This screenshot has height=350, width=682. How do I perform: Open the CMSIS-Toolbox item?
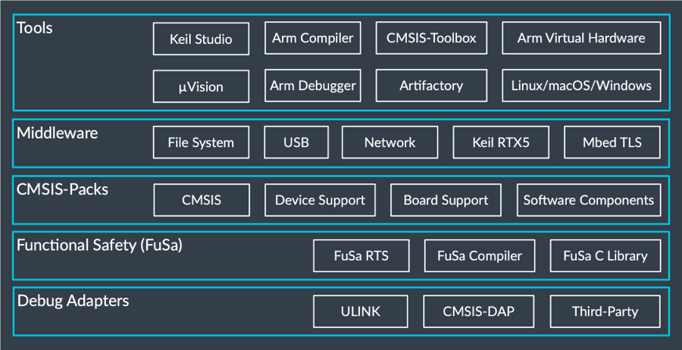tap(431, 38)
